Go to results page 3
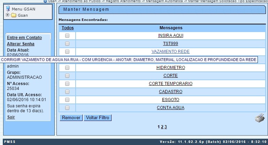The image size is (268, 145). [x=166, y=127]
